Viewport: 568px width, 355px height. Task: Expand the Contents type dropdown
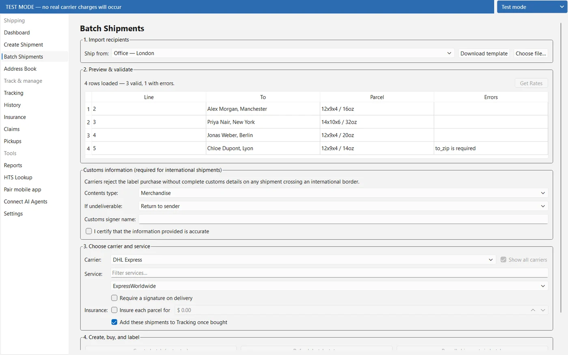click(x=343, y=193)
